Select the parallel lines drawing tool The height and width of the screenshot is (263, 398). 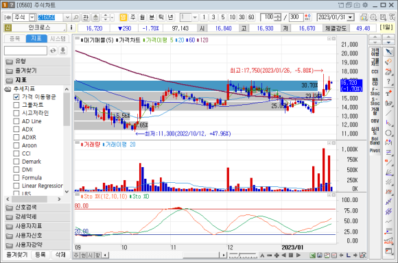tap(388, 182)
